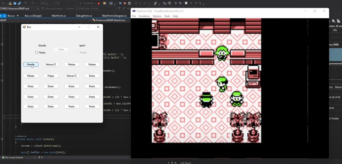Click the Hot Reload flame icon
Image resolution: width=342 pixels, height=164 pixels.
click(x=99, y=3)
